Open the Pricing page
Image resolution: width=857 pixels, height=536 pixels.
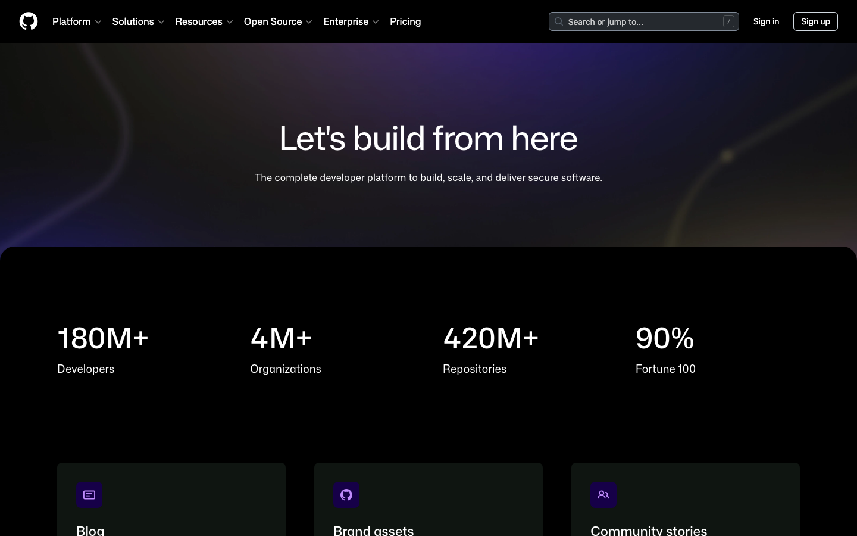405,21
